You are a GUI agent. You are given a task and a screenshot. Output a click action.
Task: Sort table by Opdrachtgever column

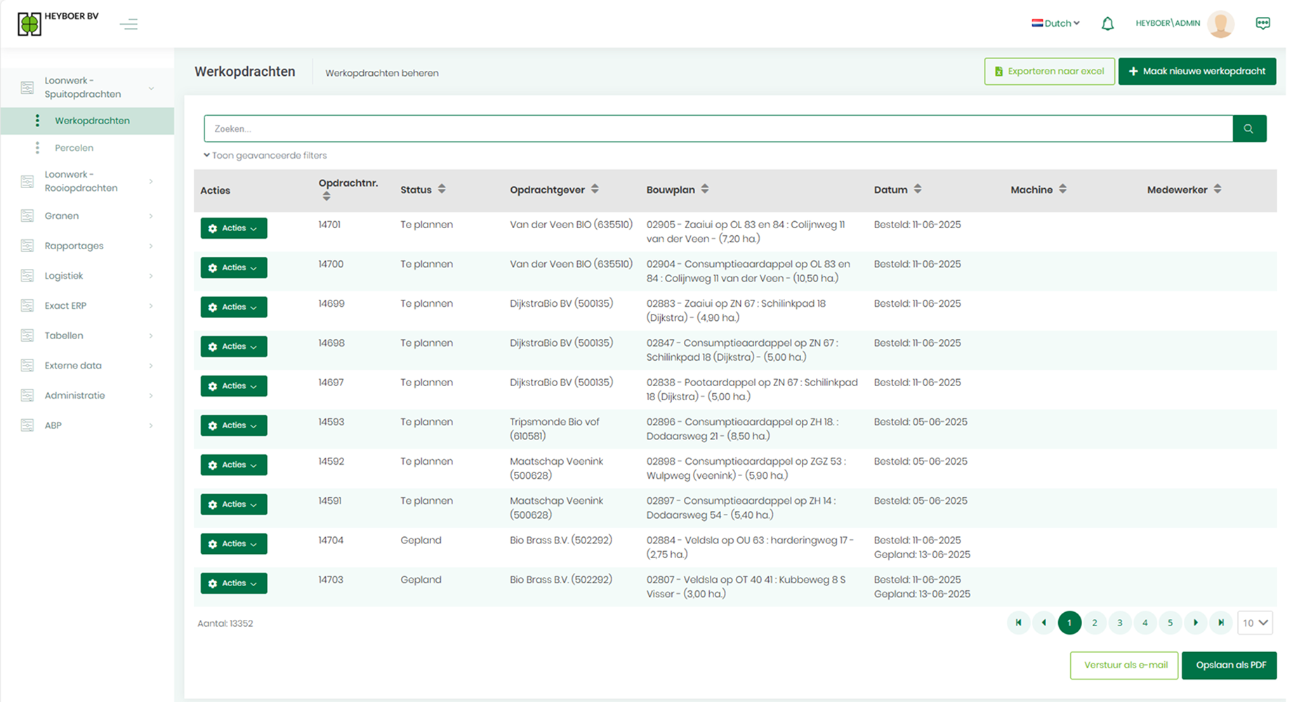pos(595,190)
